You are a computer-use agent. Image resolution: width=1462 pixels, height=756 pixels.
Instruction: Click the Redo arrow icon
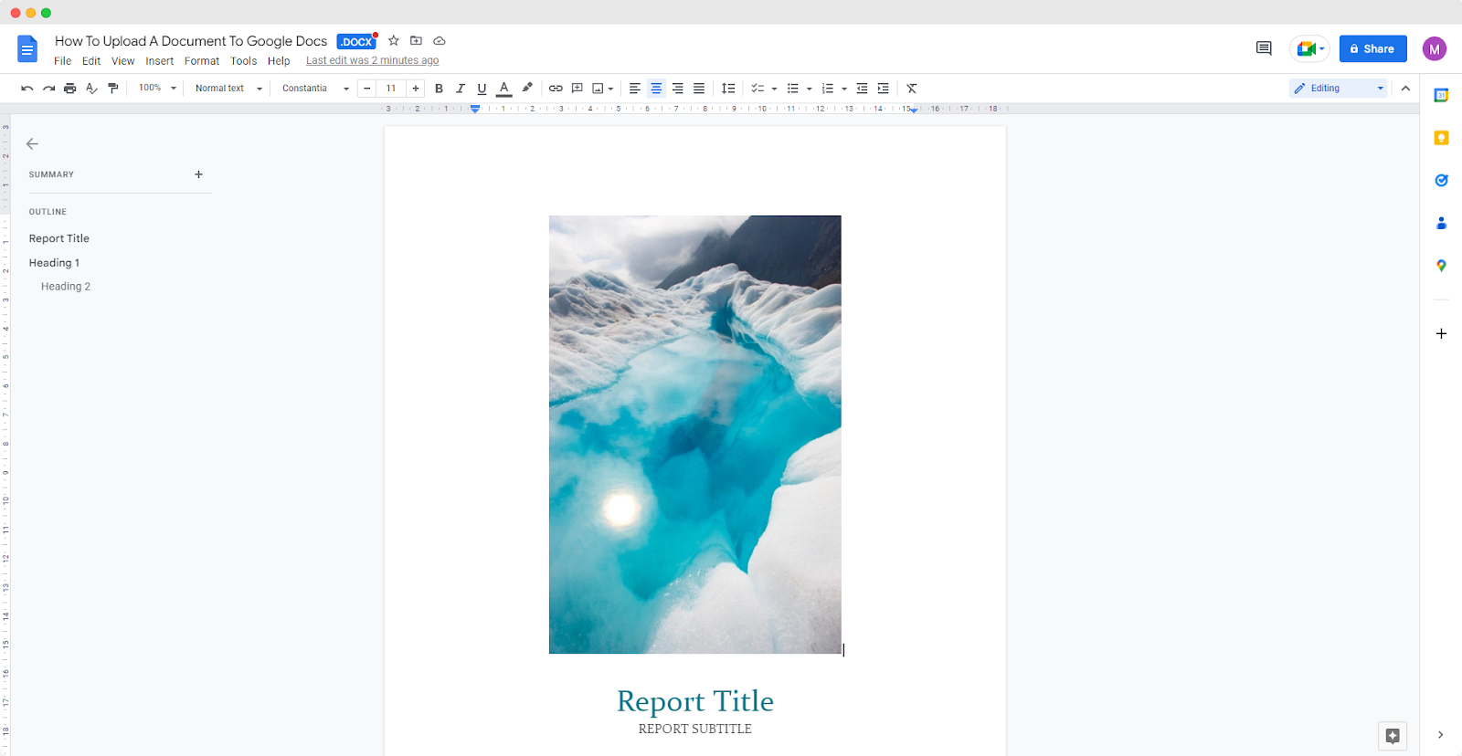[x=48, y=89]
